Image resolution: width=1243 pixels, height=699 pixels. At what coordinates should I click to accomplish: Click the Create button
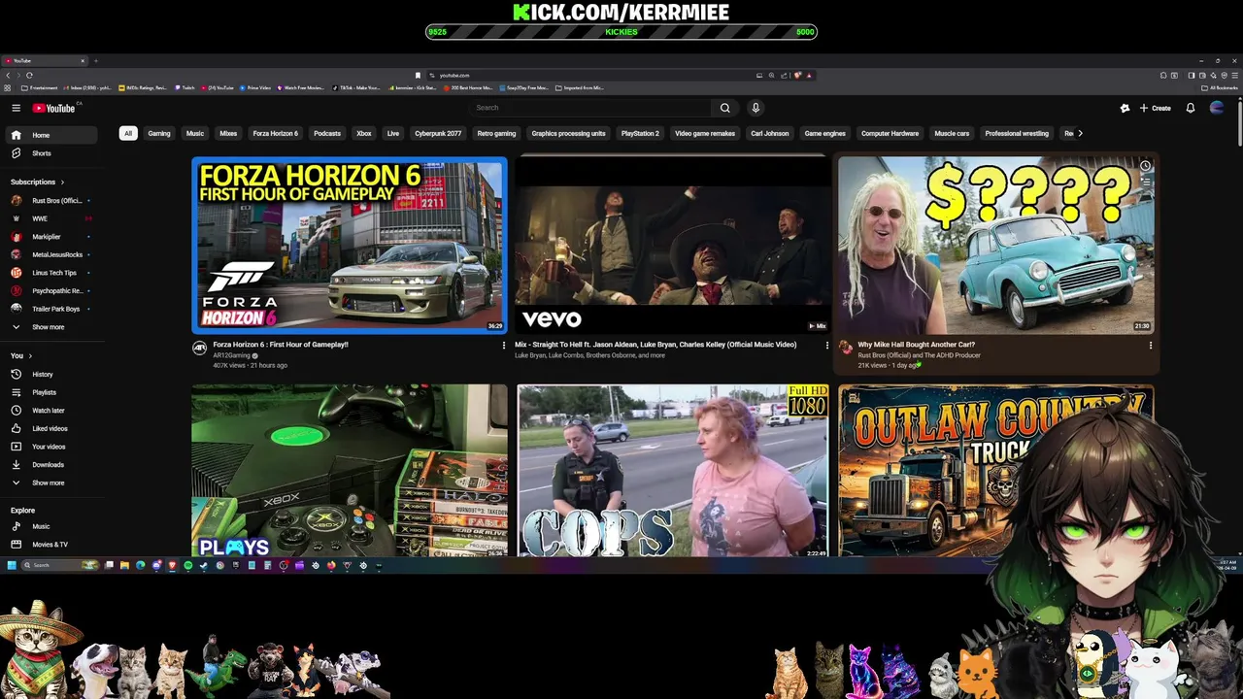coord(1156,108)
